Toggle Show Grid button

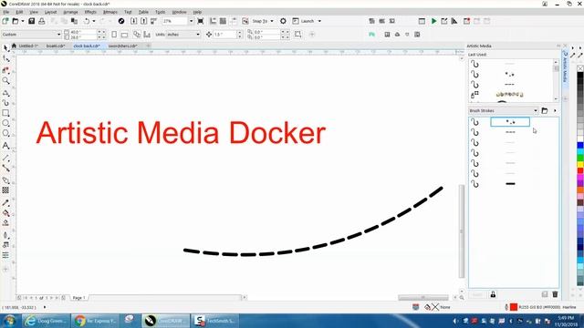pos(223,21)
